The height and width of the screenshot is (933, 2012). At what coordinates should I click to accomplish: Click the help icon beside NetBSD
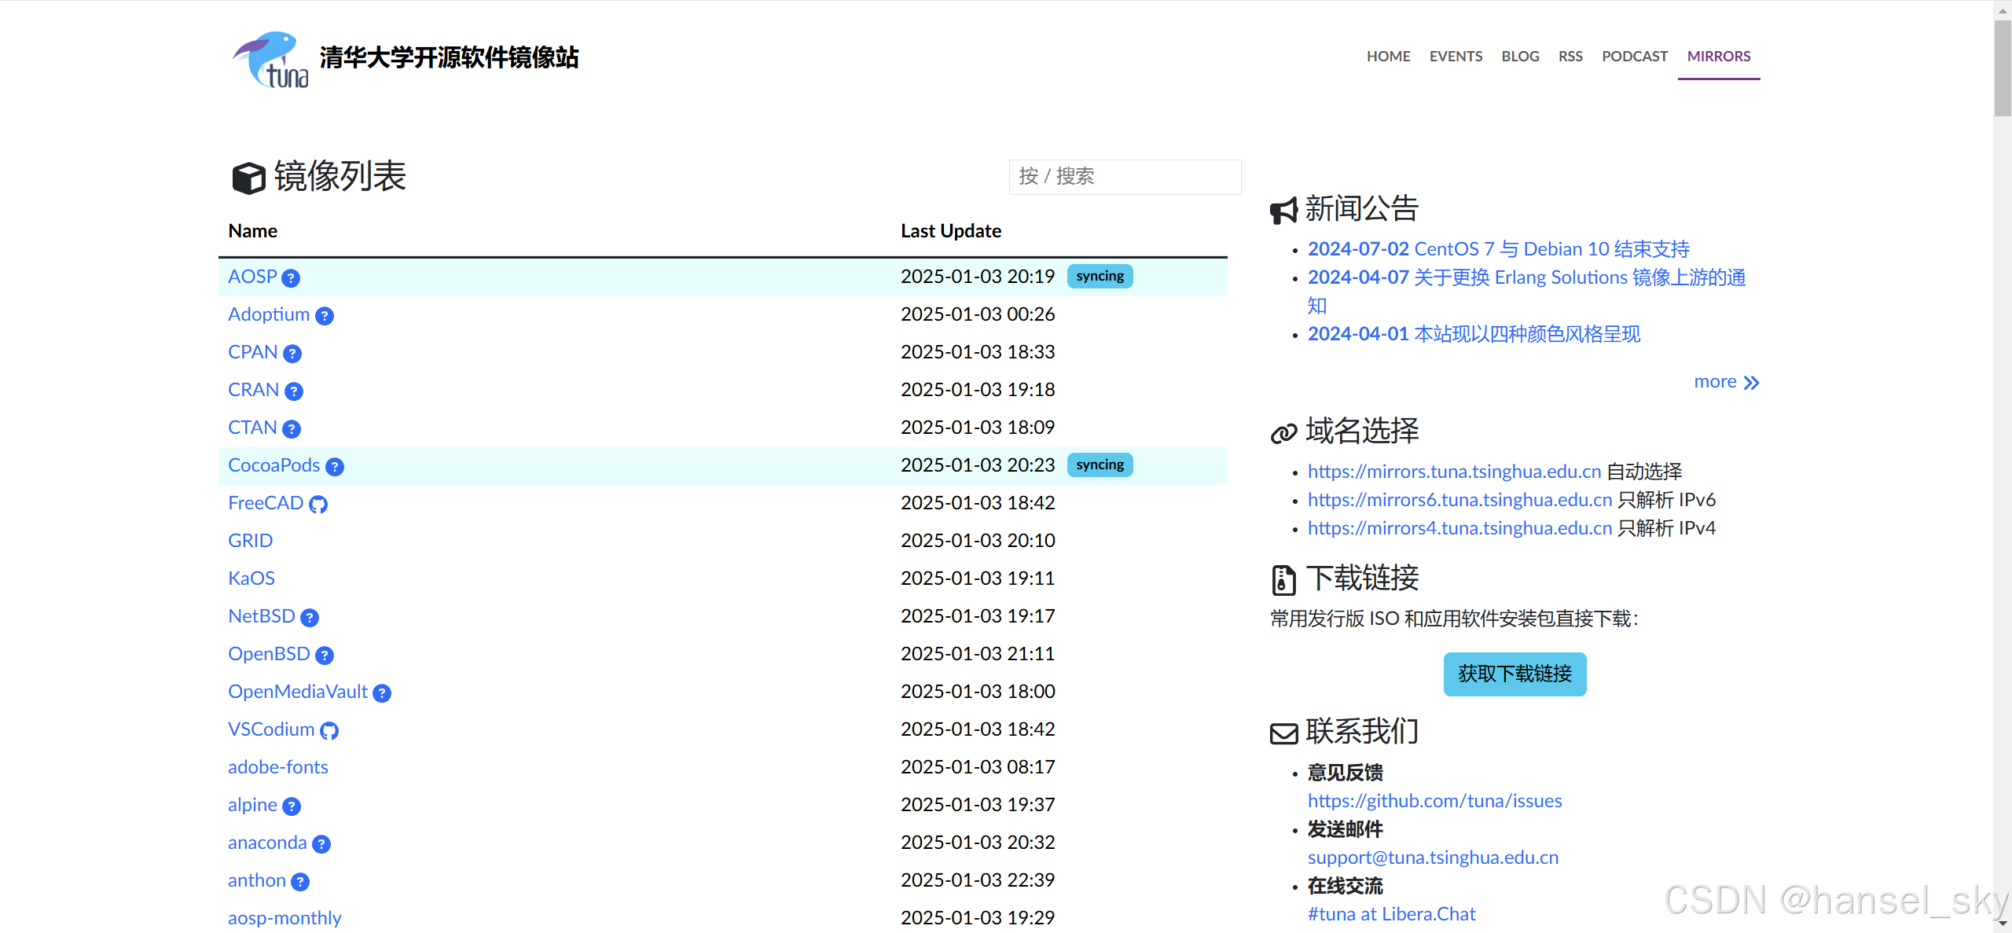pyautogui.click(x=310, y=618)
